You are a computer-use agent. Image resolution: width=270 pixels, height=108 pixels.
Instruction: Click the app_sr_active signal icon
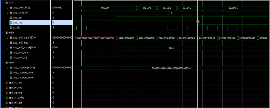click(x=7, y=98)
